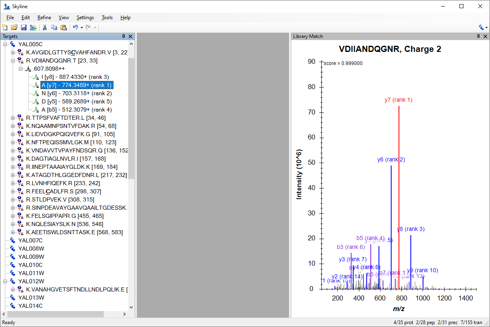The height and width of the screenshot is (327, 490).
Task: Expand peptide K.NFTPEQISSMVLGK.M
Action: point(13,142)
